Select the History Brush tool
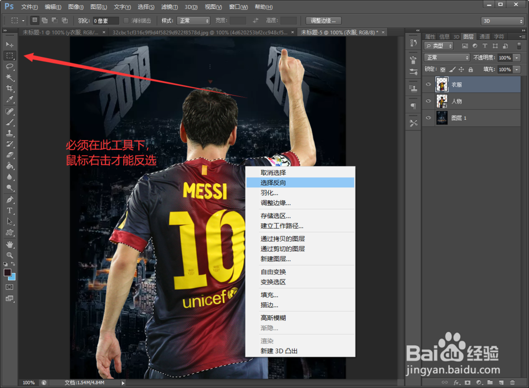Image resolution: width=529 pixels, height=388 pixels. 10,144
